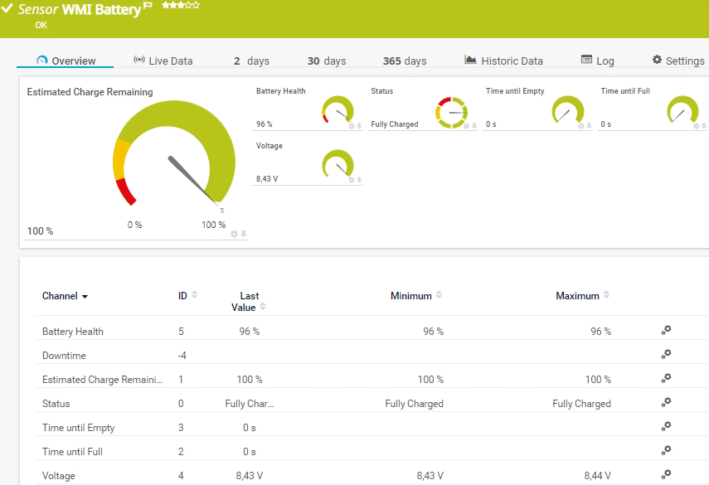Click the Sensor WMI Battery title
709x485 pixels.
pos(80,9)
